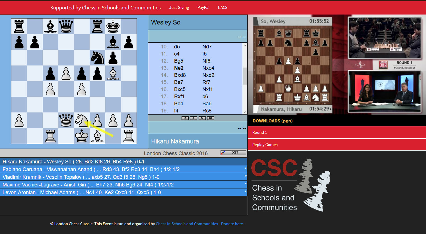
Task: Go to move 13 Ne2
Action: (x=179, y=68)
